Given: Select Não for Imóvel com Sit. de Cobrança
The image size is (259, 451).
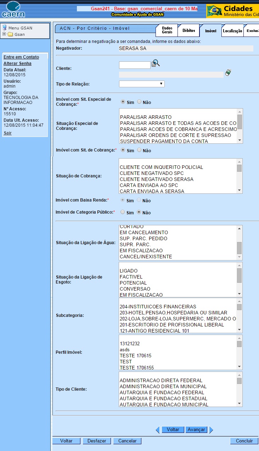Looking at the screenshot, I should point(139,150).
